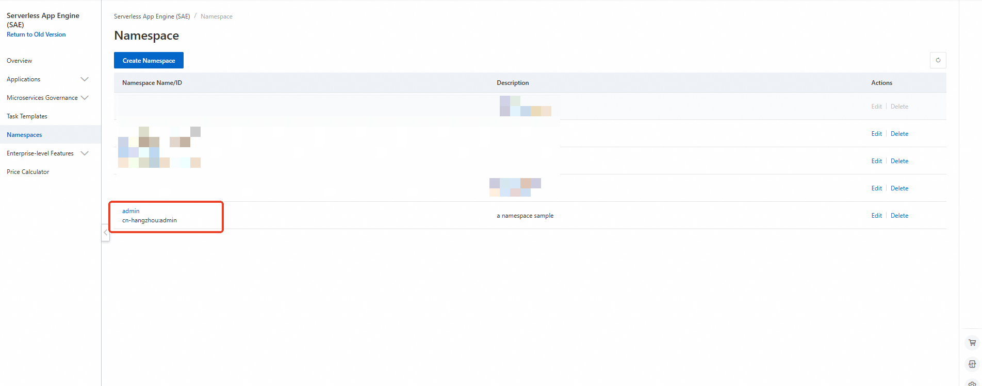Click the Create Namespace button
Viewport: 982px width, 386px height.
click(149, 60)
